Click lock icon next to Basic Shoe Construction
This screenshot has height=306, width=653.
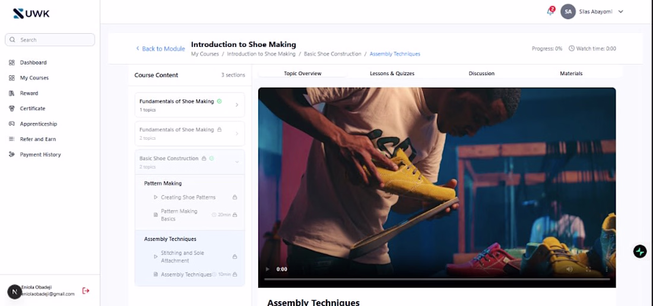tap(204, 158)
